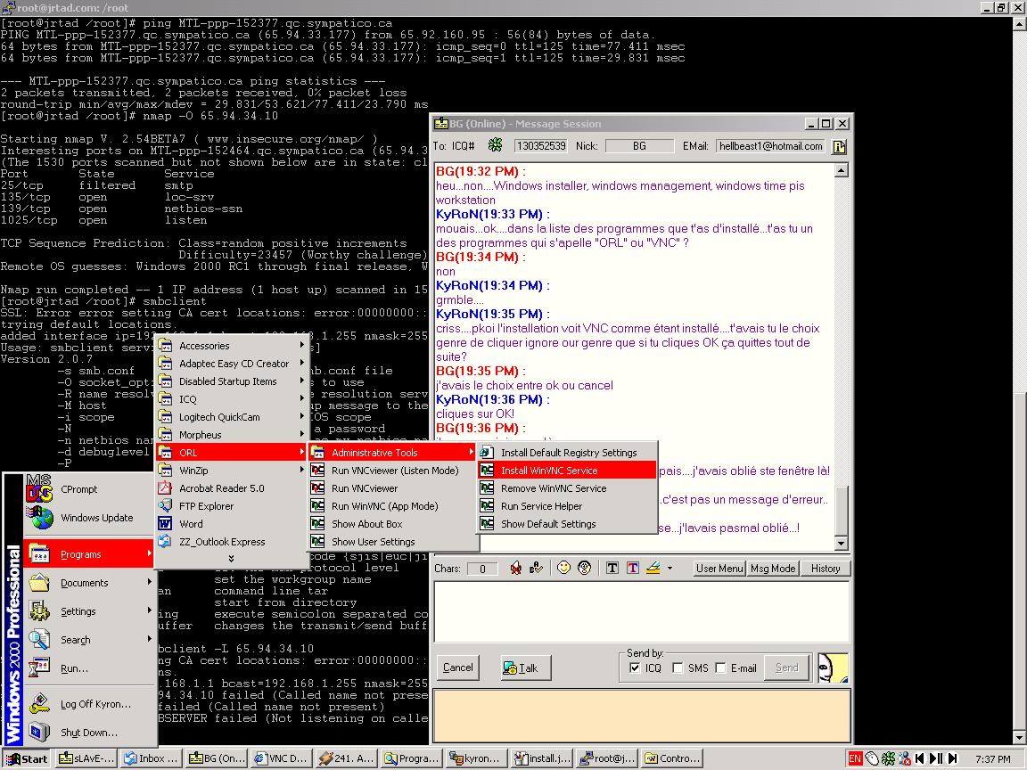Click the Windows Update icon in Start menu
The height and width of the screenshot is (770, 1027).
[40, 518]
